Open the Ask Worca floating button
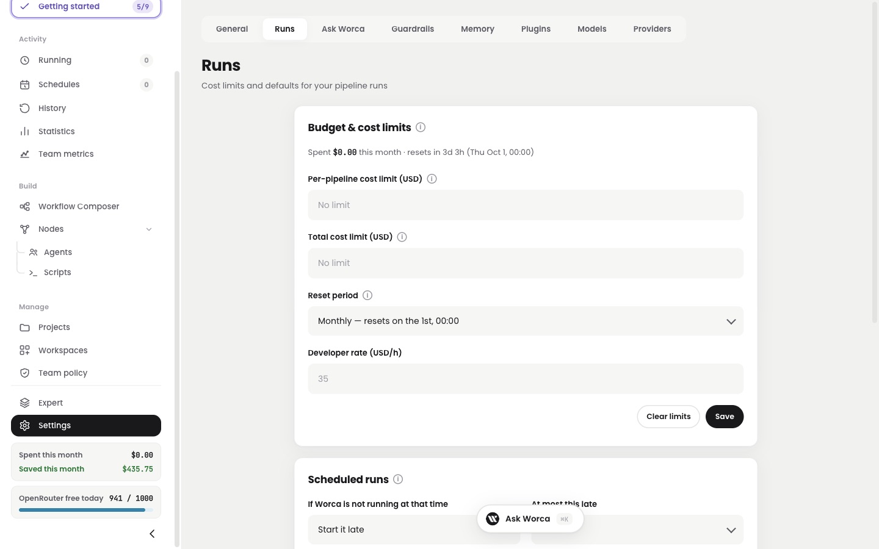This screenshot has width=879, height=549. click(x=530, y=519)
